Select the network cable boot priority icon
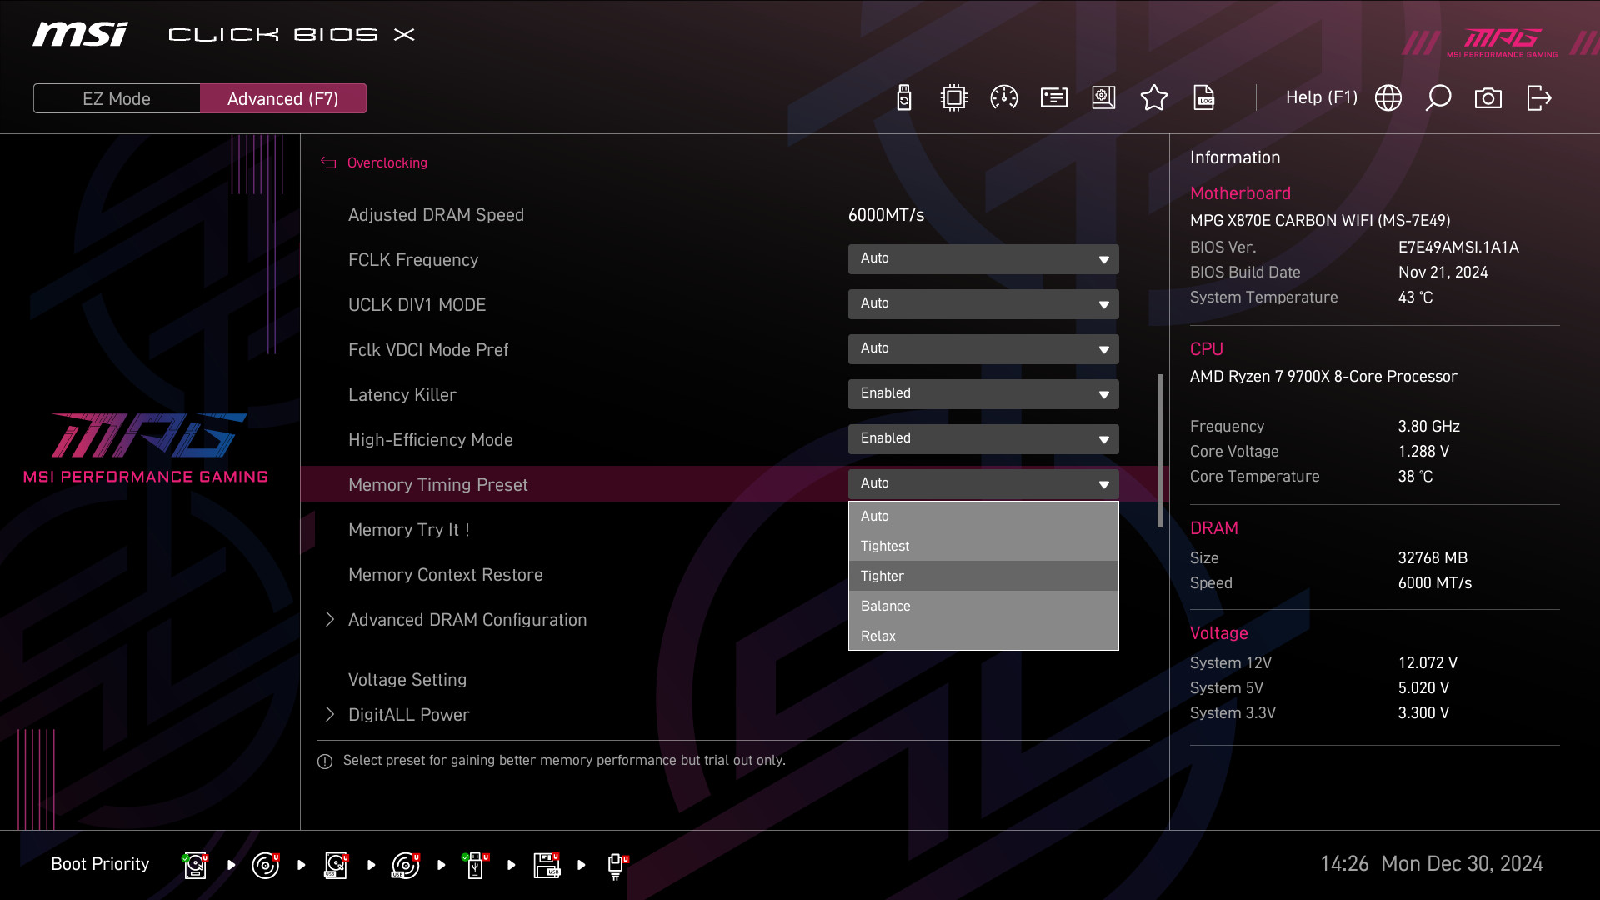1600x900 pixels. coord(617,866)
